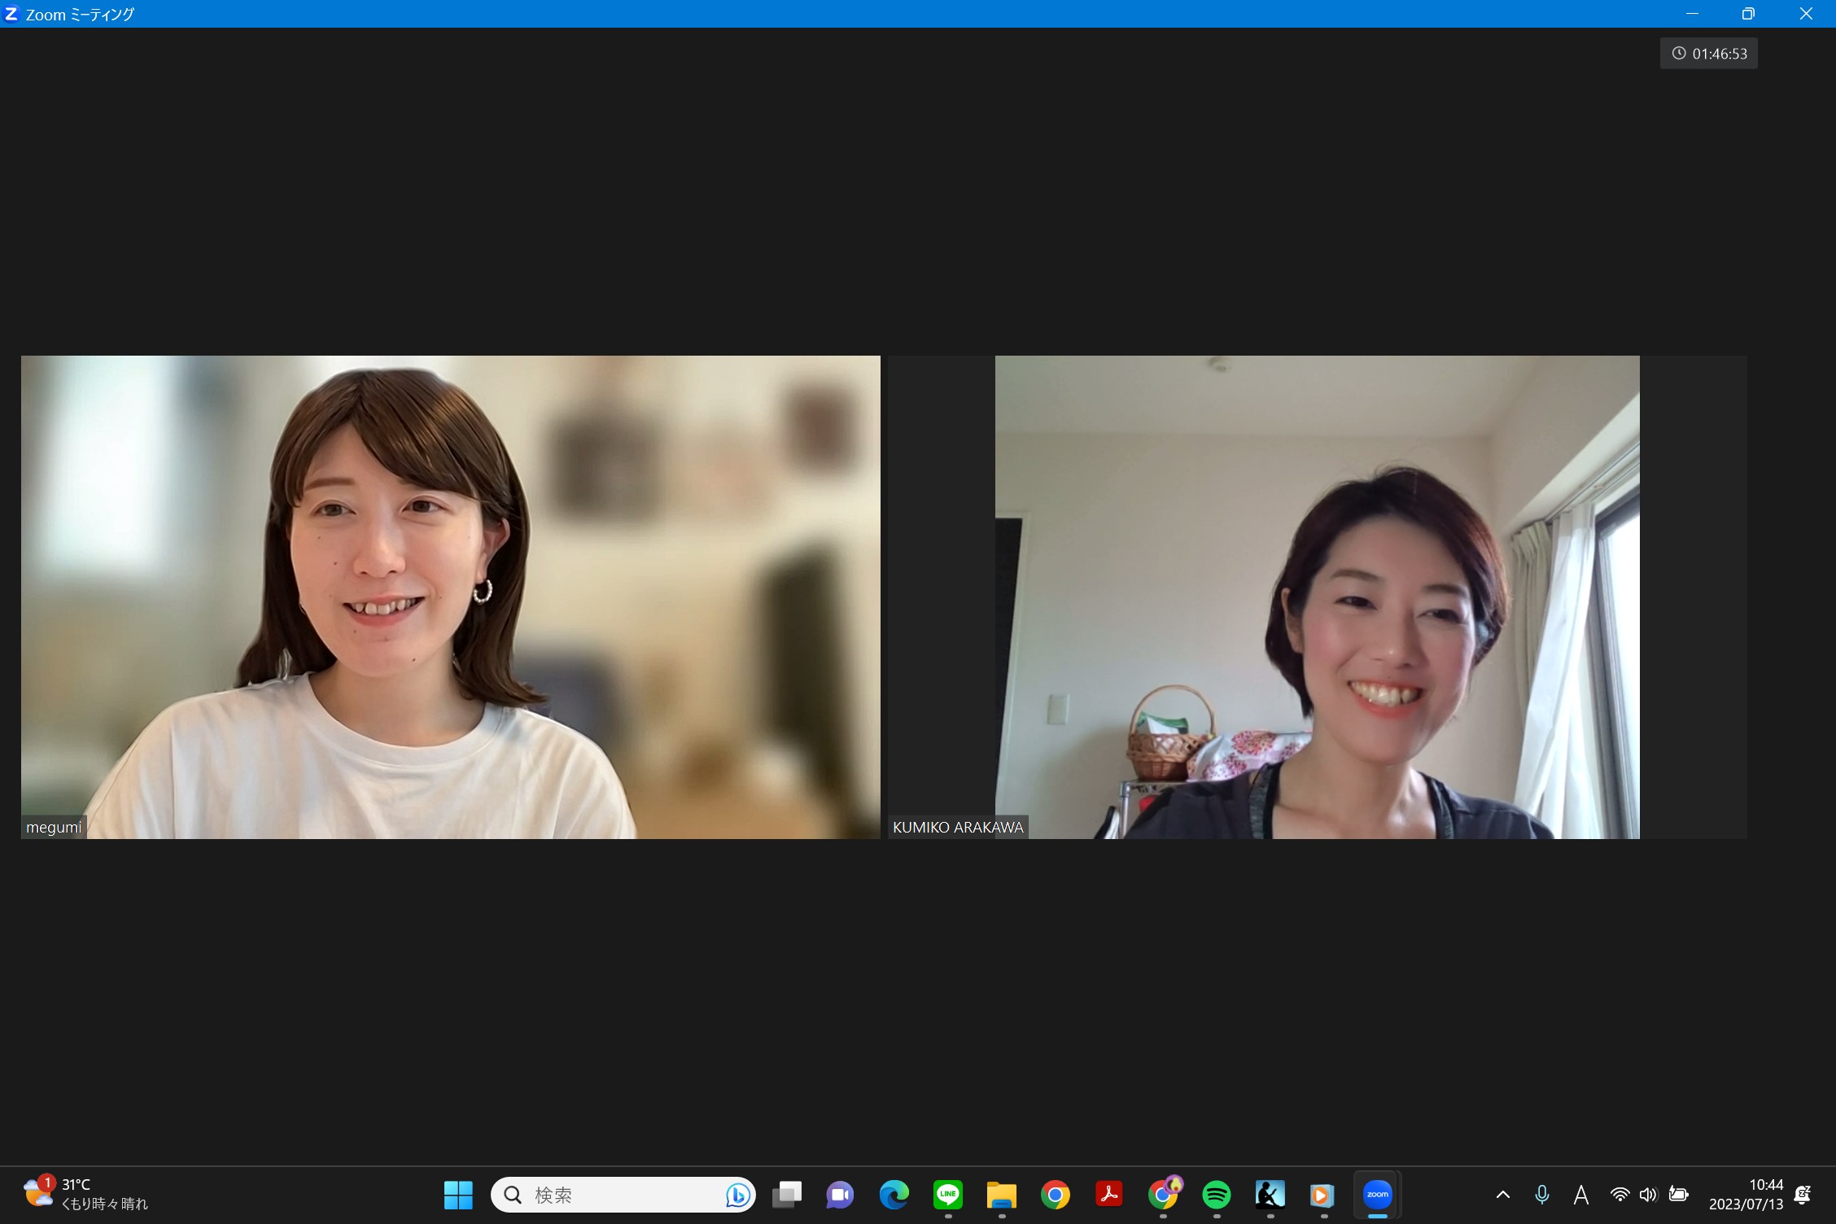Click the battery status tray icon

pos(1678,1195)
